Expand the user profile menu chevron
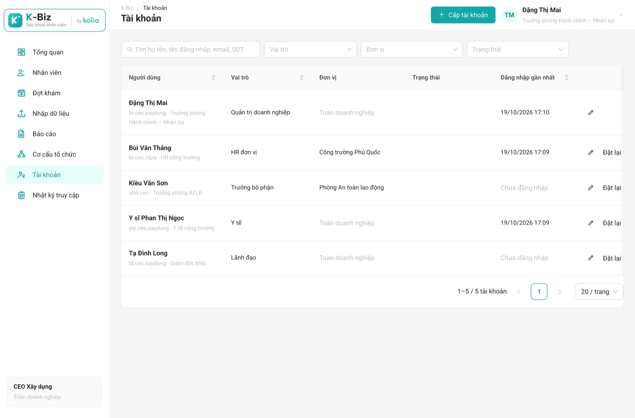This screenshot has width=635, height=418. (621, 15)
